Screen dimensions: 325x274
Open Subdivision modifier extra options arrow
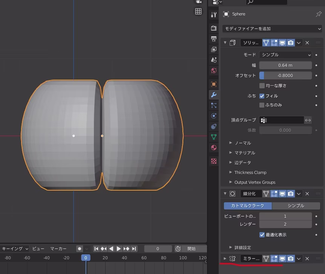[x=299, y=194]
